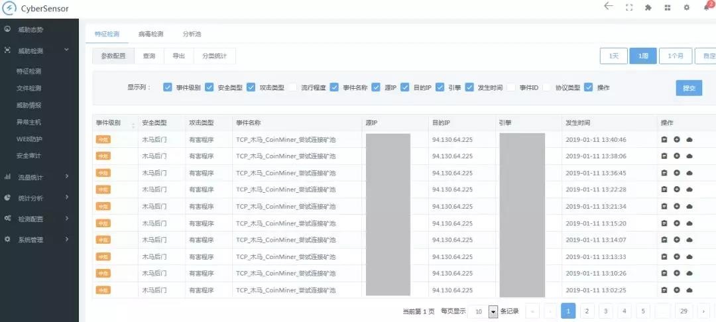Click clipboard icon for 13:40:46 event
This screenshot has width=716, height=322.
pyautogui.click(x=664, y=139)
